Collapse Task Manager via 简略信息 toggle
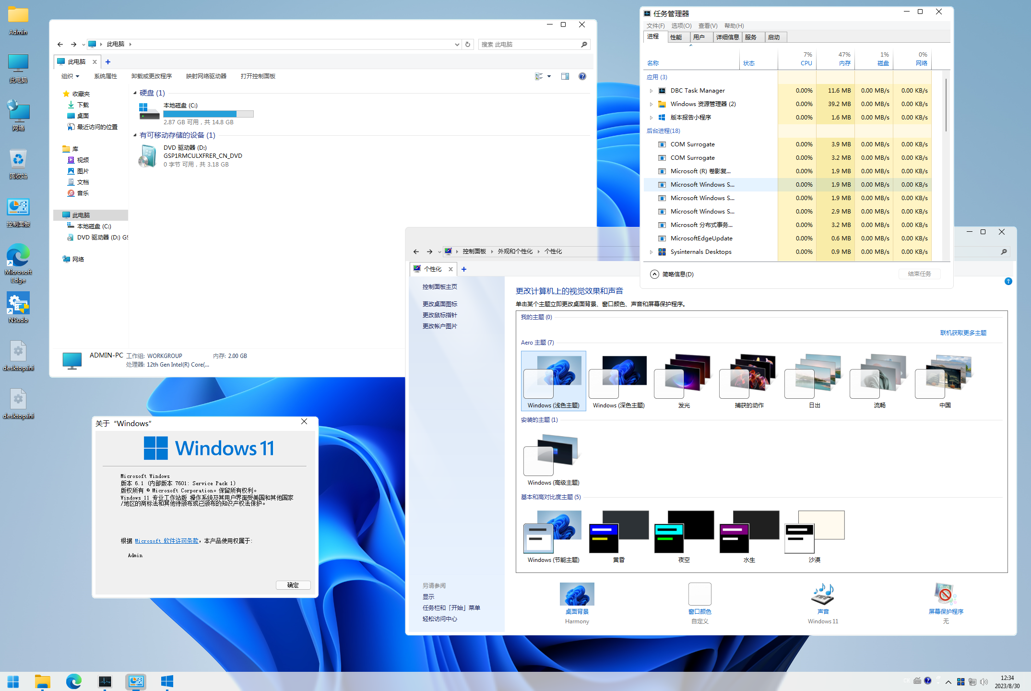Viewport: 1031px width, 691px height. (x=654, y=274)
